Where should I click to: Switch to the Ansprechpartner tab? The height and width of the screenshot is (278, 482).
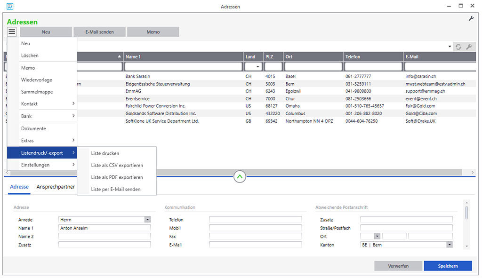pyautogui.click(x=56, y=187)
